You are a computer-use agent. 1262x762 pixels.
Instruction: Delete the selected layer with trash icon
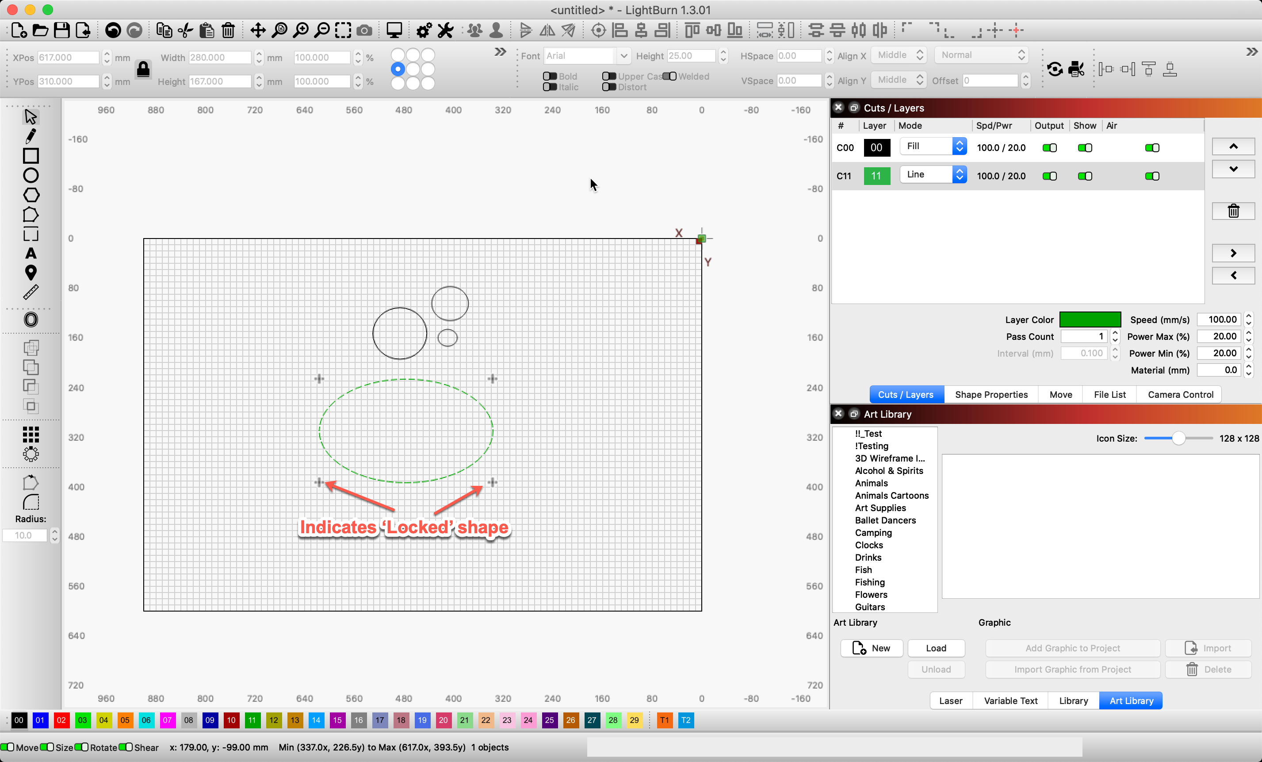[1233, 211]
